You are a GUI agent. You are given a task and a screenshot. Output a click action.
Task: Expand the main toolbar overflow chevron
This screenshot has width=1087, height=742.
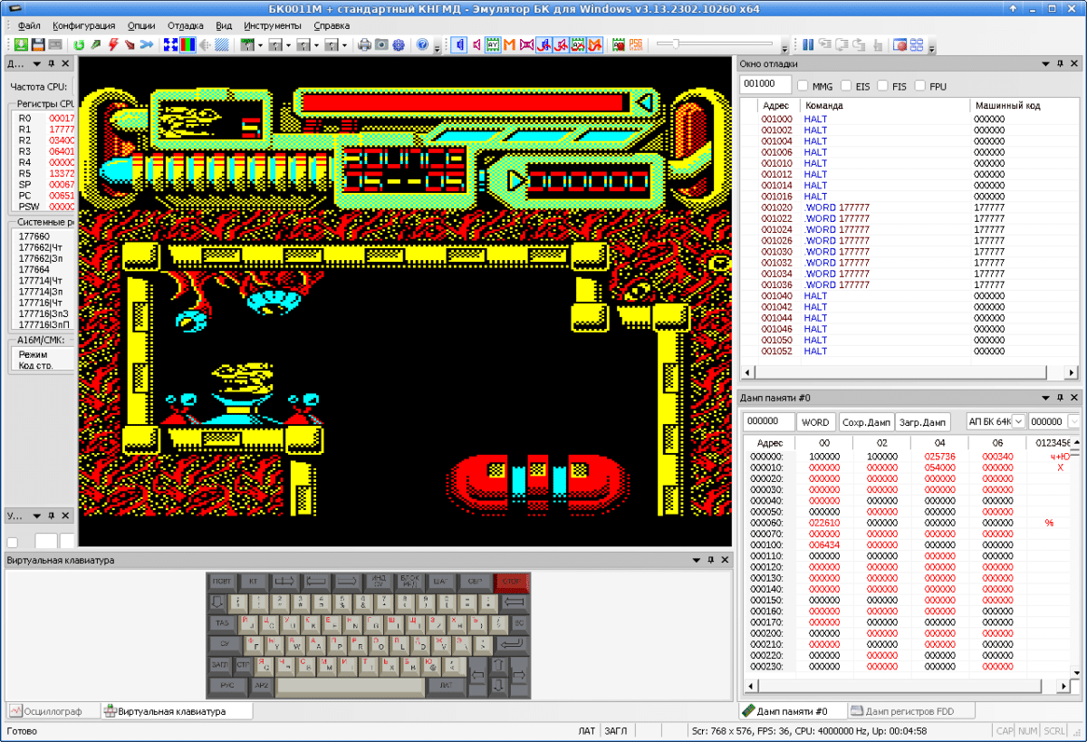[x=437, y=46]
